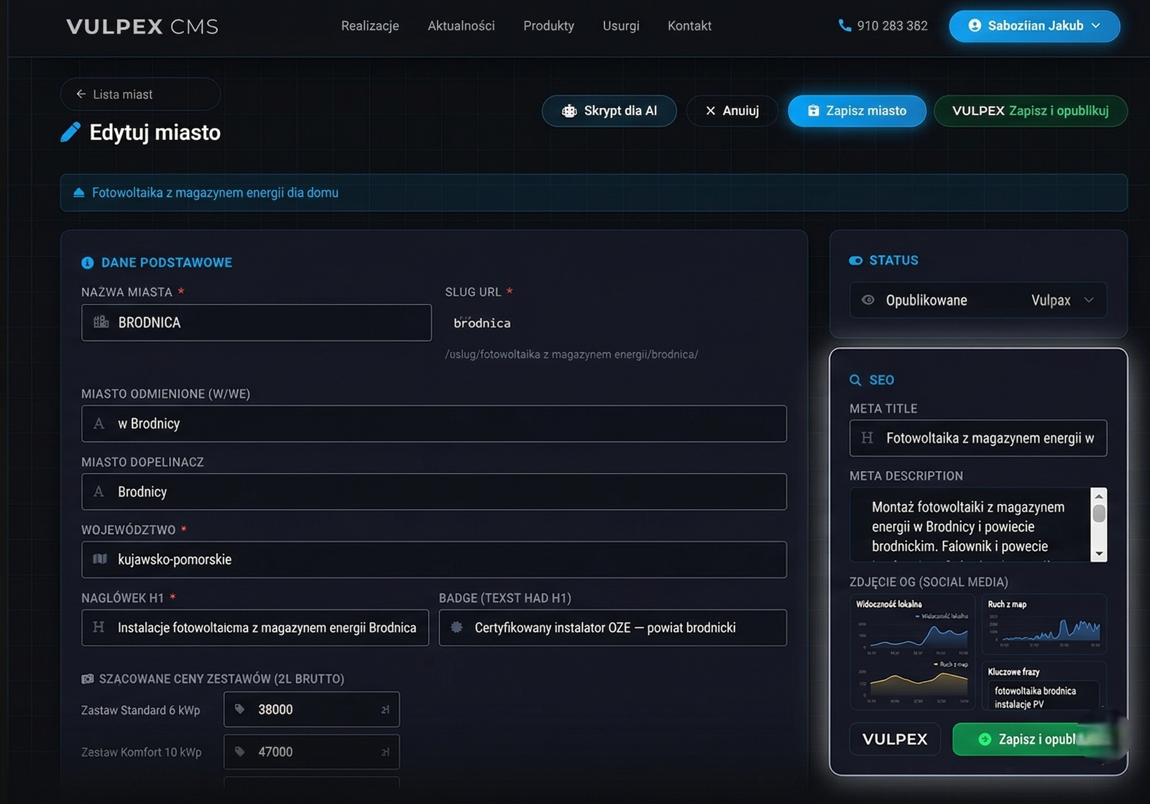Click the info icon beside Dane Podstawowe

pyautogui.click(x=88, y=263)
